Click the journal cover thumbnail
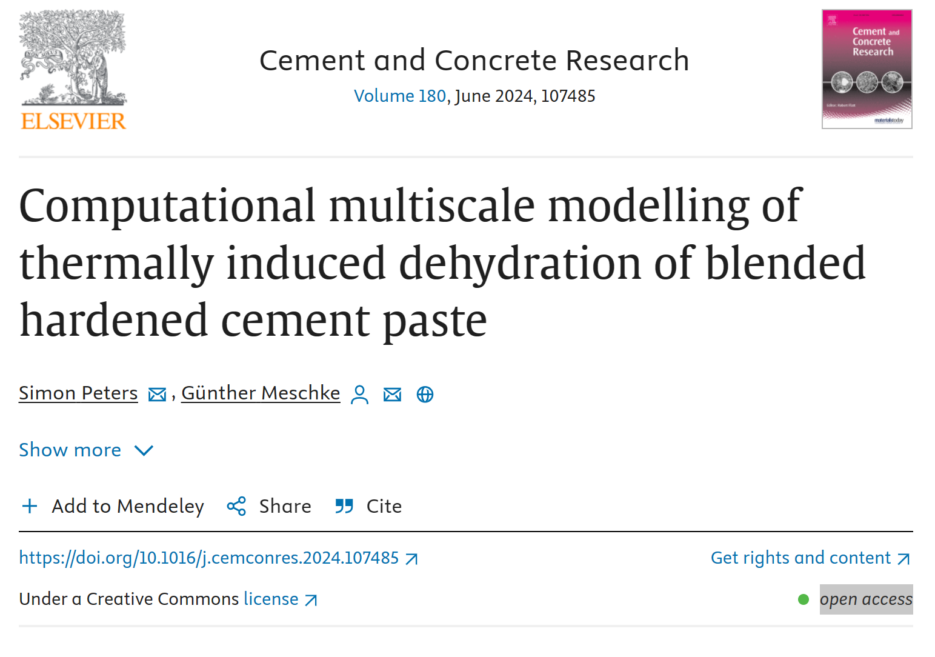Image resolution: width=935 pixels, height=657 pixels. (867, 69)
